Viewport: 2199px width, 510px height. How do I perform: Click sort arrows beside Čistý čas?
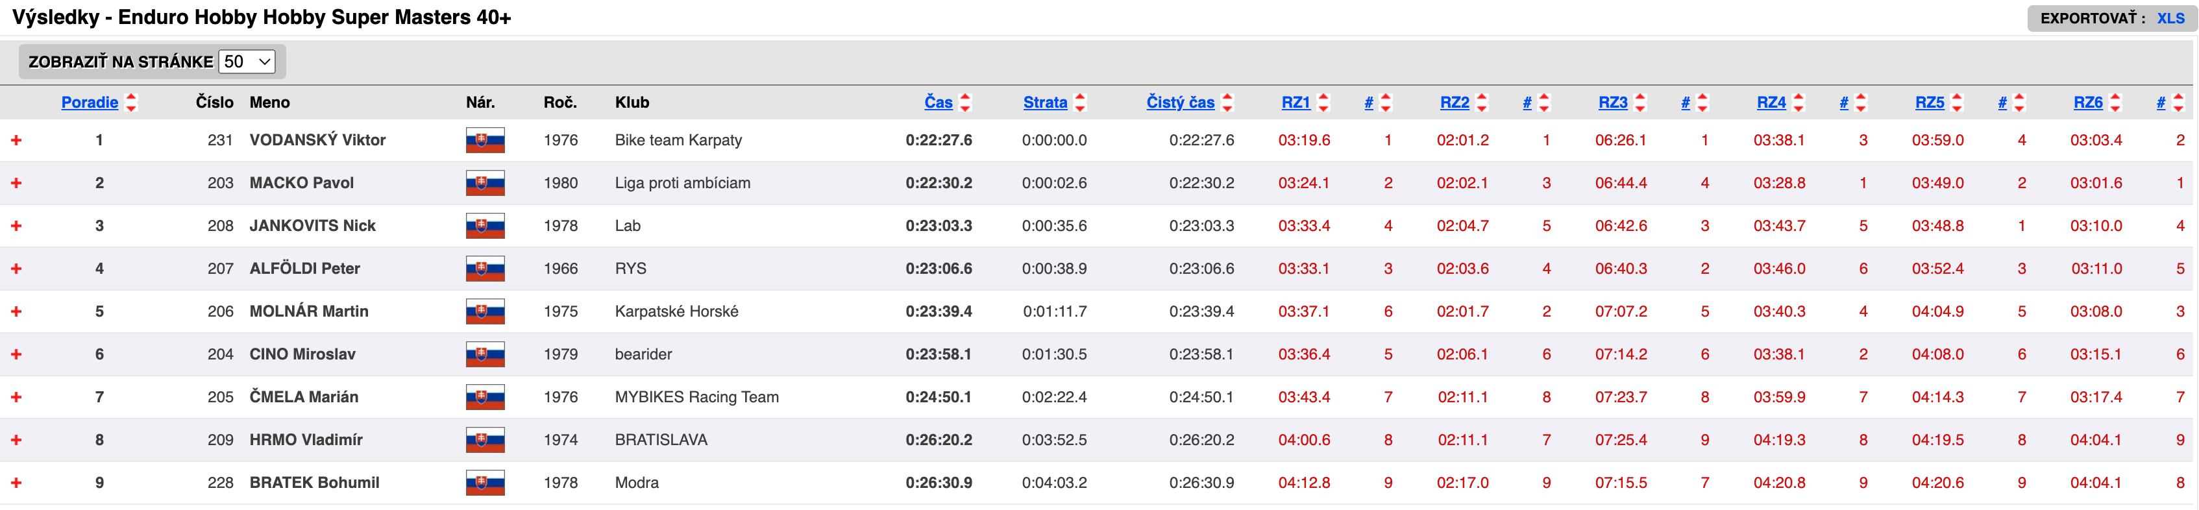click(x=1227, y=103)
